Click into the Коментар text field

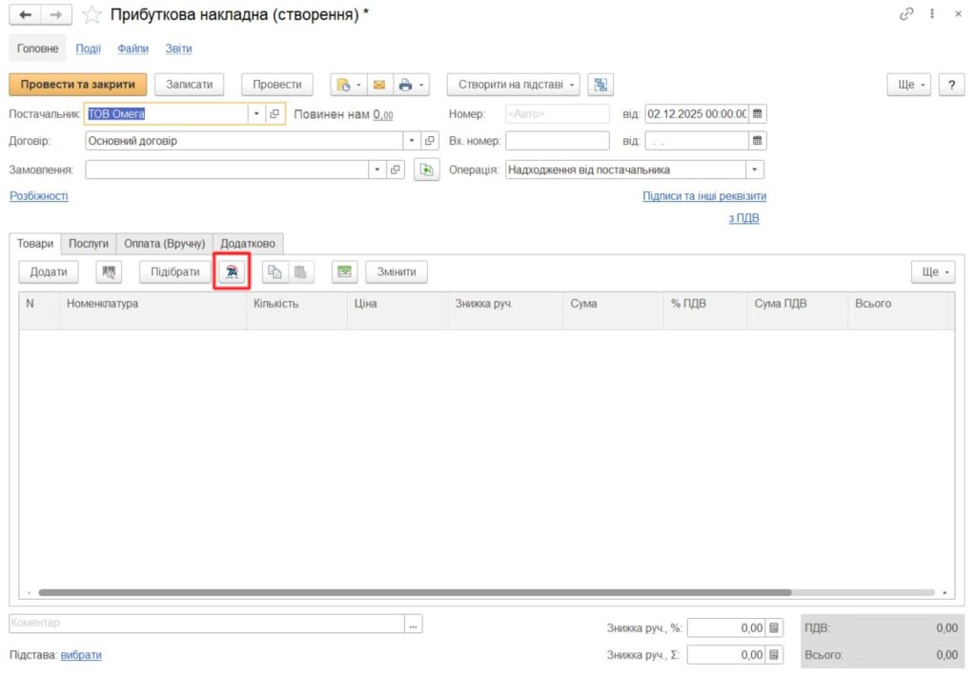pyautogui.click(x=206, y=624)
